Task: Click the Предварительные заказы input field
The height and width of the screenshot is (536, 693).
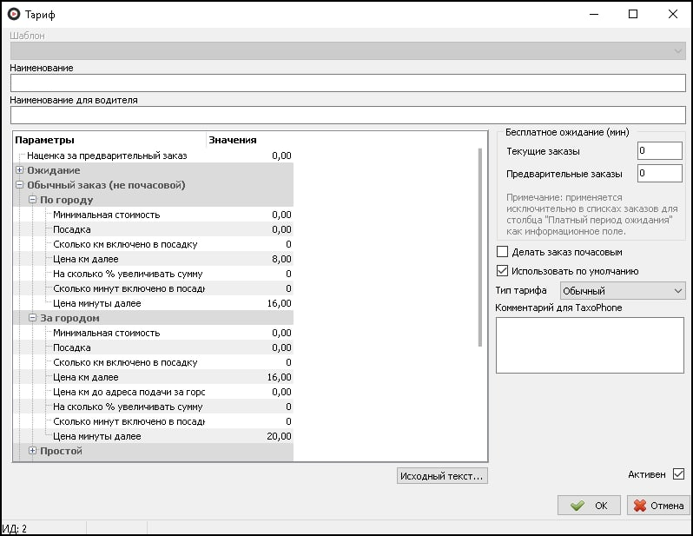Action: (659, 173)
